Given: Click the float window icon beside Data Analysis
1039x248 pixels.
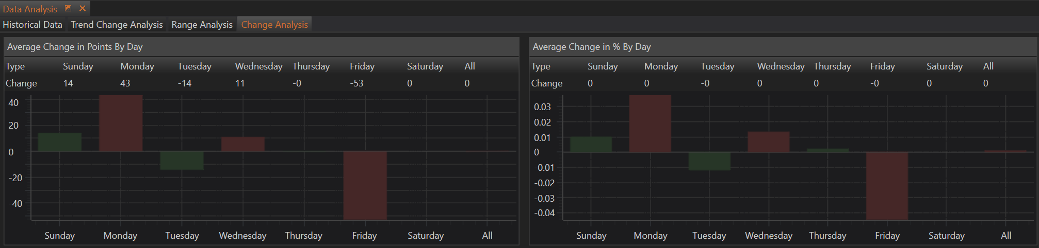Looking at the screenshot, I should pos(68,9).
